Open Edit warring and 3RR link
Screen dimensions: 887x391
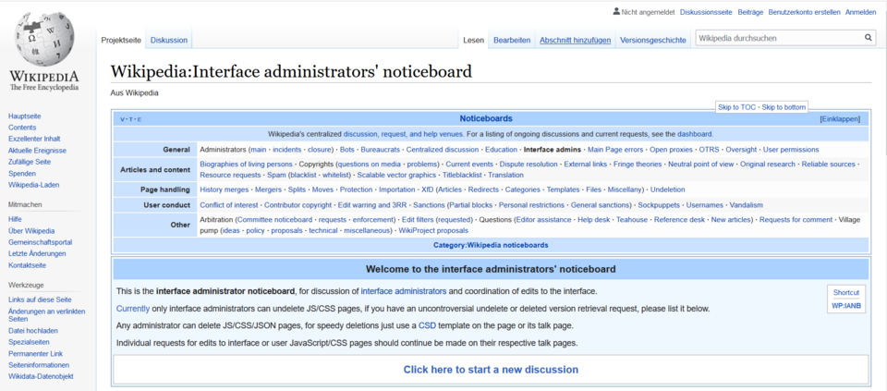point(372,205)
